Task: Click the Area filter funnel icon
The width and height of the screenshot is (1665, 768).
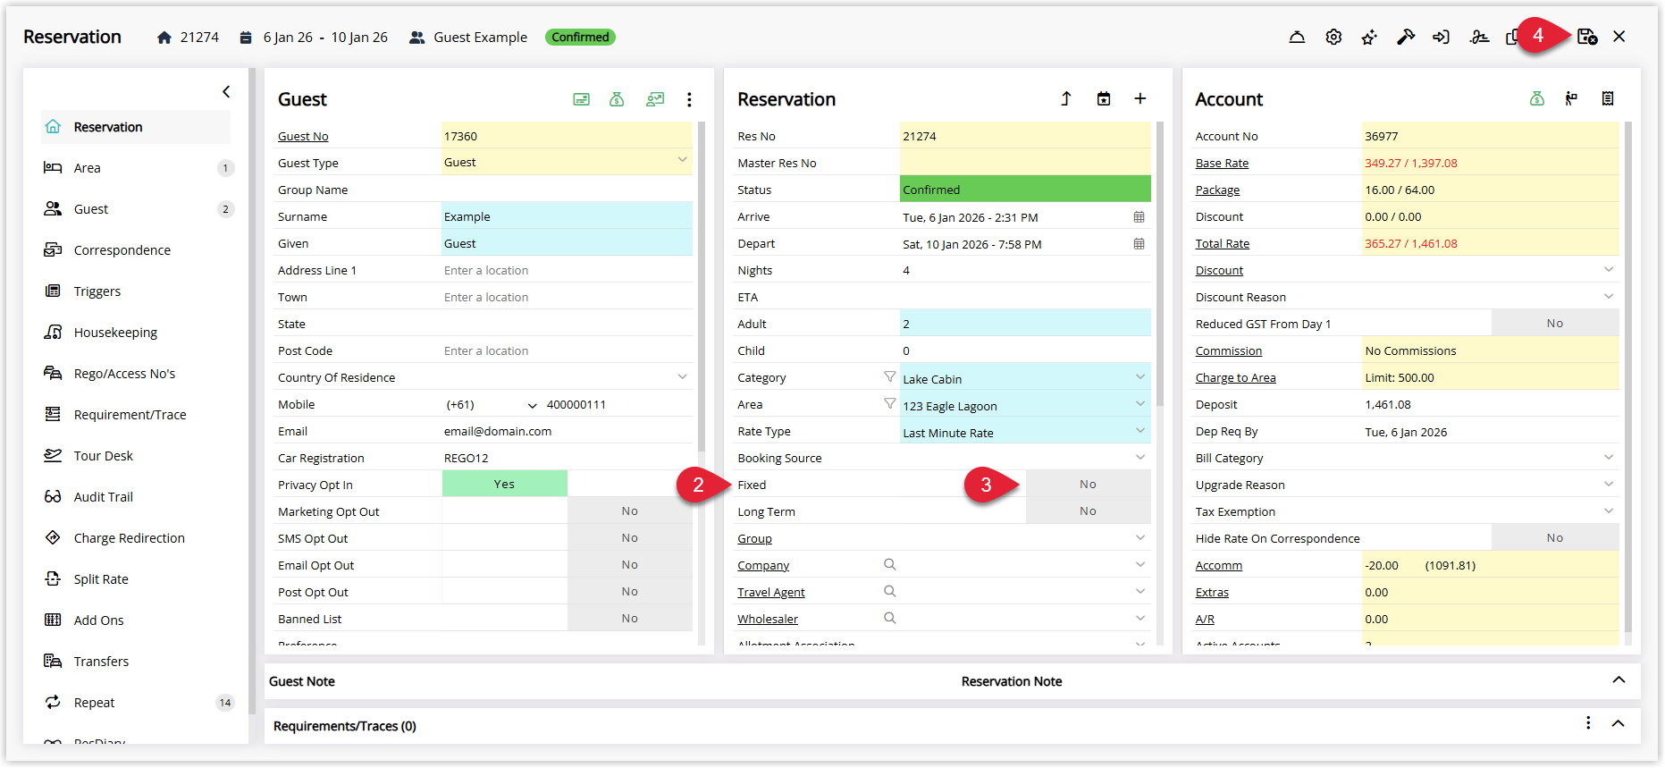Action: pyautogui.click(x=889, y=404)
